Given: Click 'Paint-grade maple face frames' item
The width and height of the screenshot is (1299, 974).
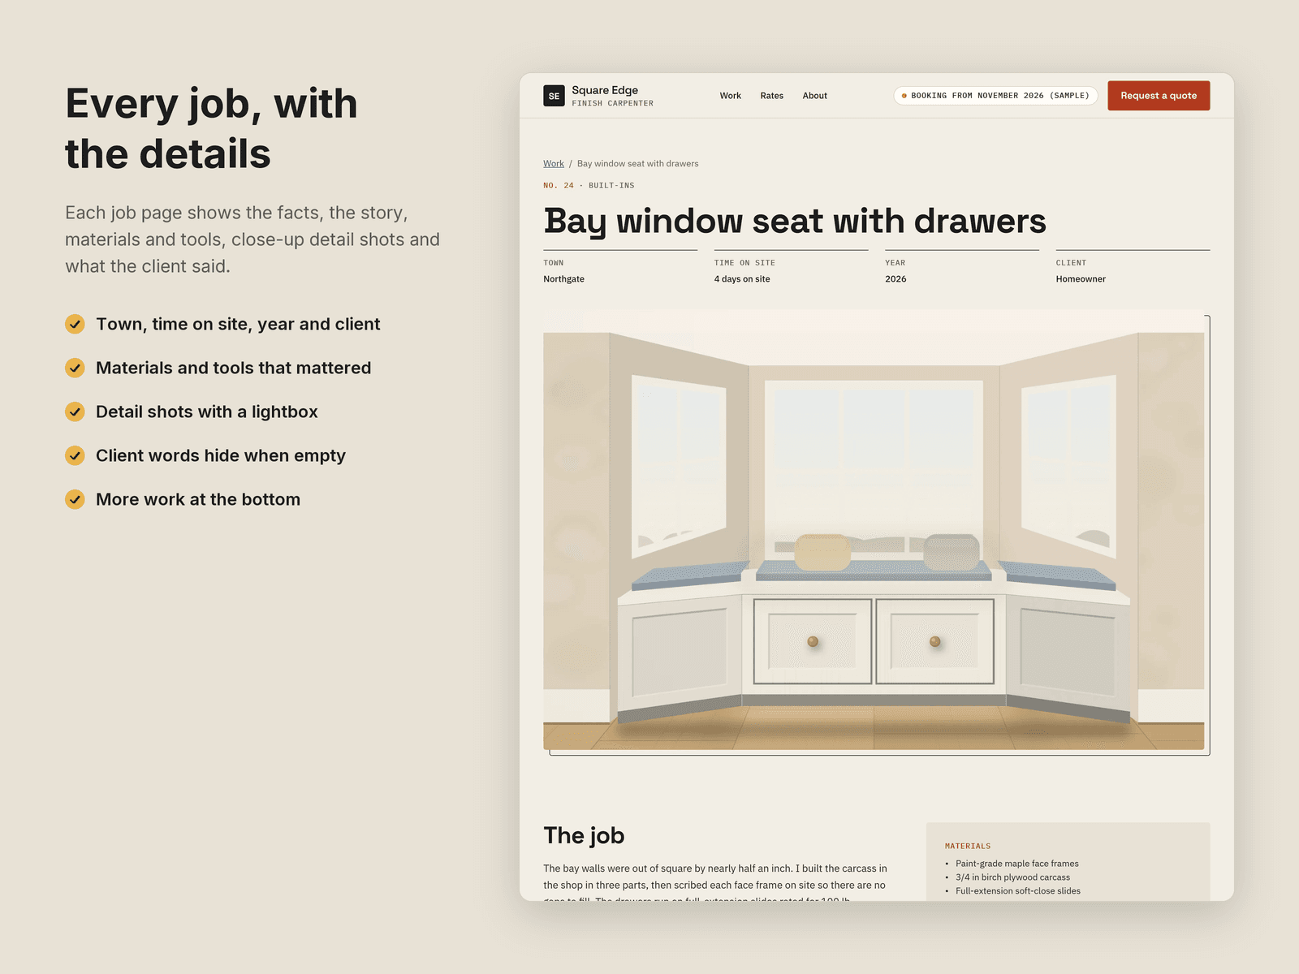Looking at the screenshot, I should click(x=1017, y=864).
